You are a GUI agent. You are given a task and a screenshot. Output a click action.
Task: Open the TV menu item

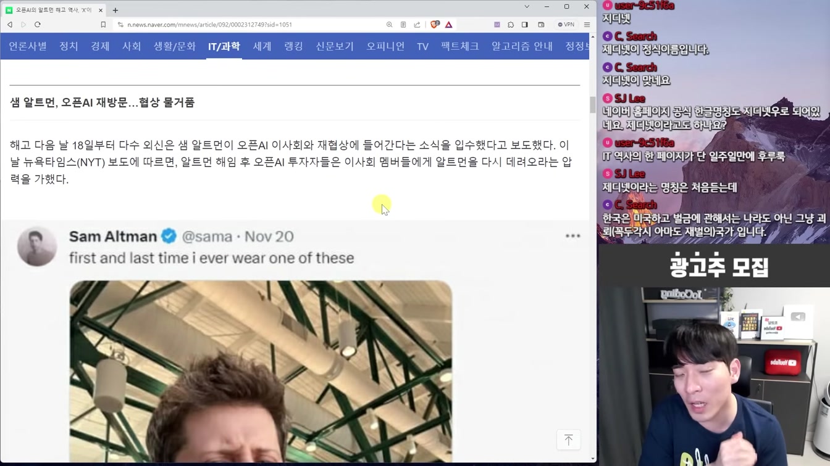(x=422, y=46)
